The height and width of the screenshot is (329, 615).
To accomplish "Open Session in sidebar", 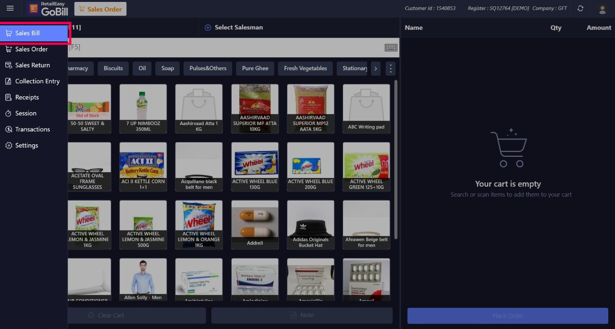I will tap(34, 113).
